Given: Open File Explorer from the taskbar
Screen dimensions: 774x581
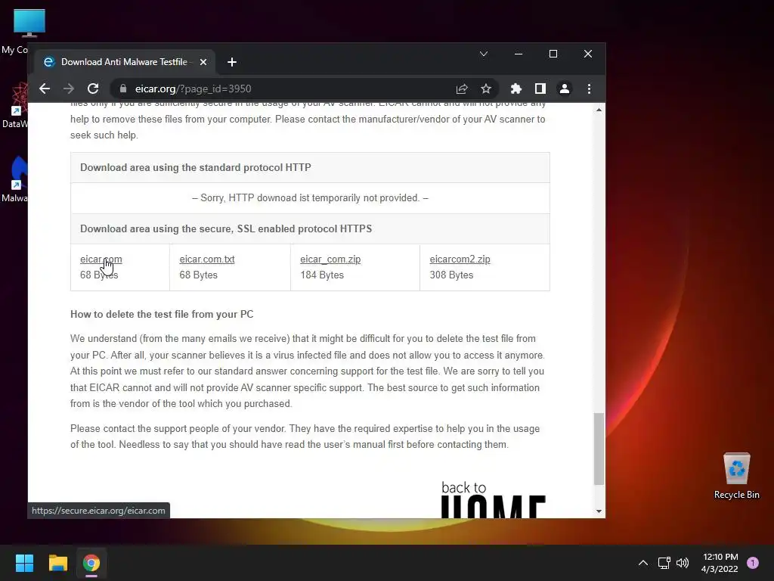Looking at the screenshot, I should pyautogui.click(x=57, y=563).
